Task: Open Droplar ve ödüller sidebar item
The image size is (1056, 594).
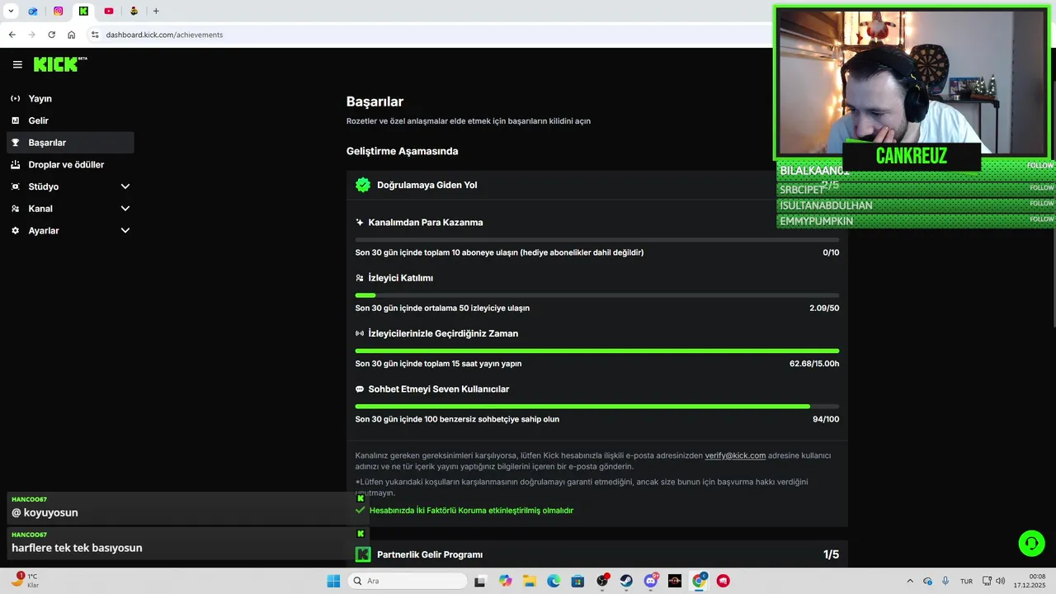Action: (x=70, y=164)
